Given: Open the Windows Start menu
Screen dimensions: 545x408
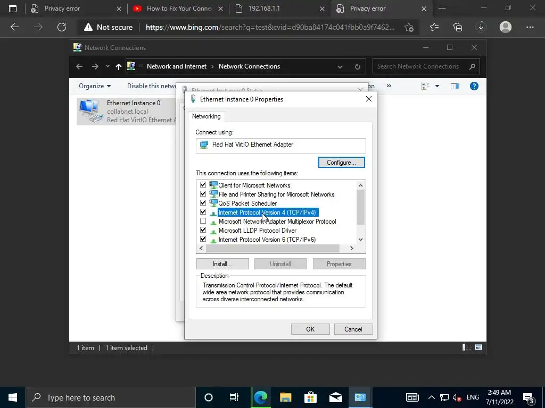Looking at the screenshot, I should point(13,397).
